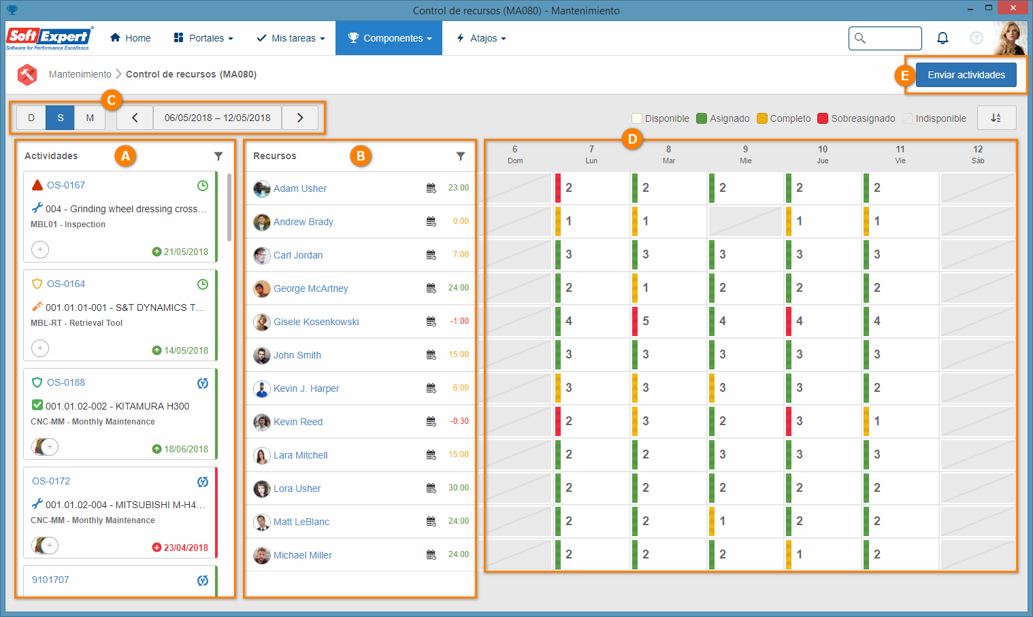Open calendar icon for George McArtney
The image size is (1033, 617).
(x=431, y=288)
